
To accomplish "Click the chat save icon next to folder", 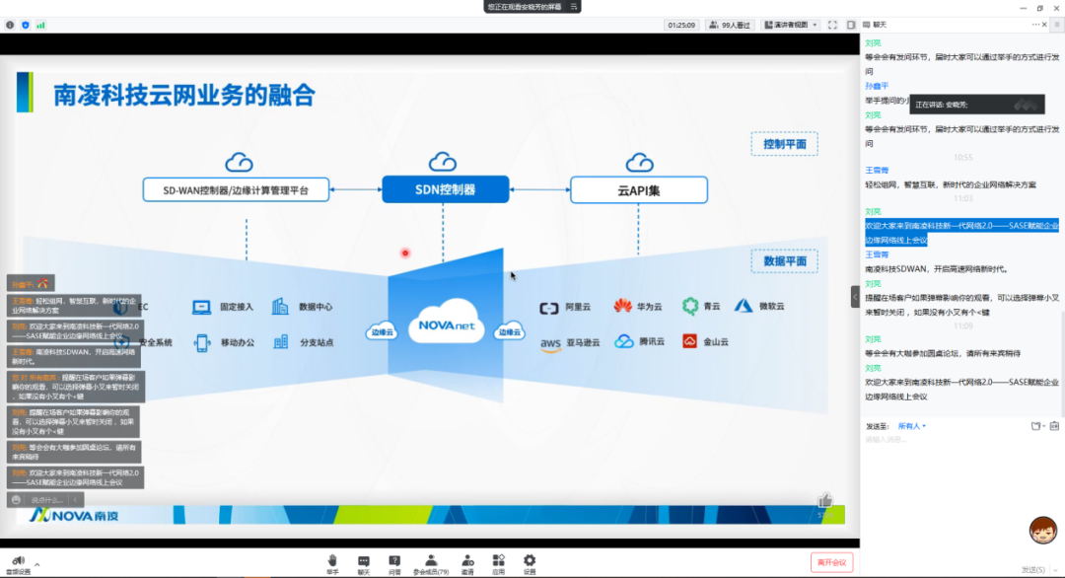I will pyautogui.click(x=1054, y=426).
